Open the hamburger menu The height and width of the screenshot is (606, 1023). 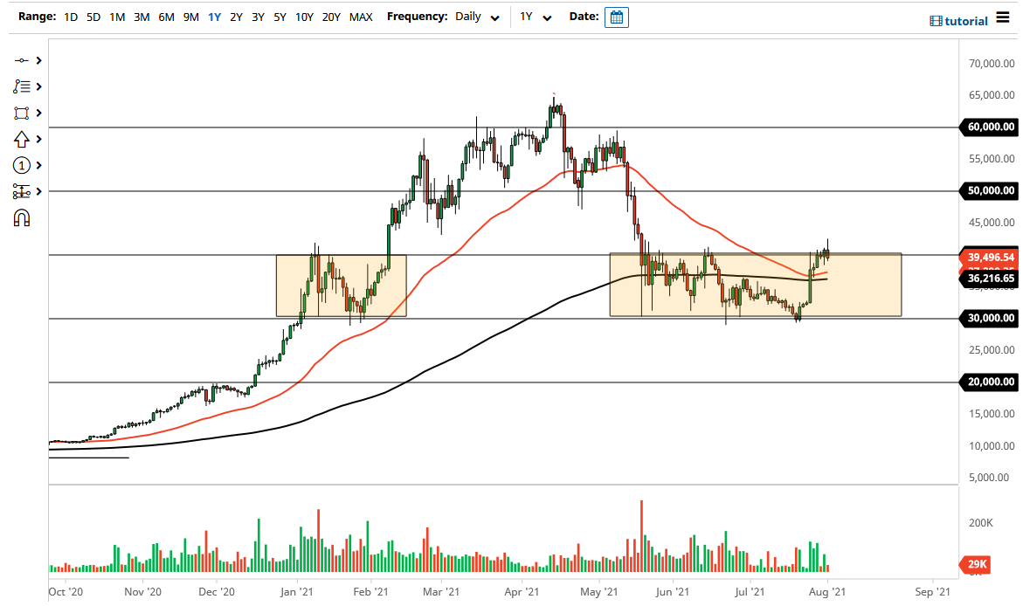(1003, 17)
